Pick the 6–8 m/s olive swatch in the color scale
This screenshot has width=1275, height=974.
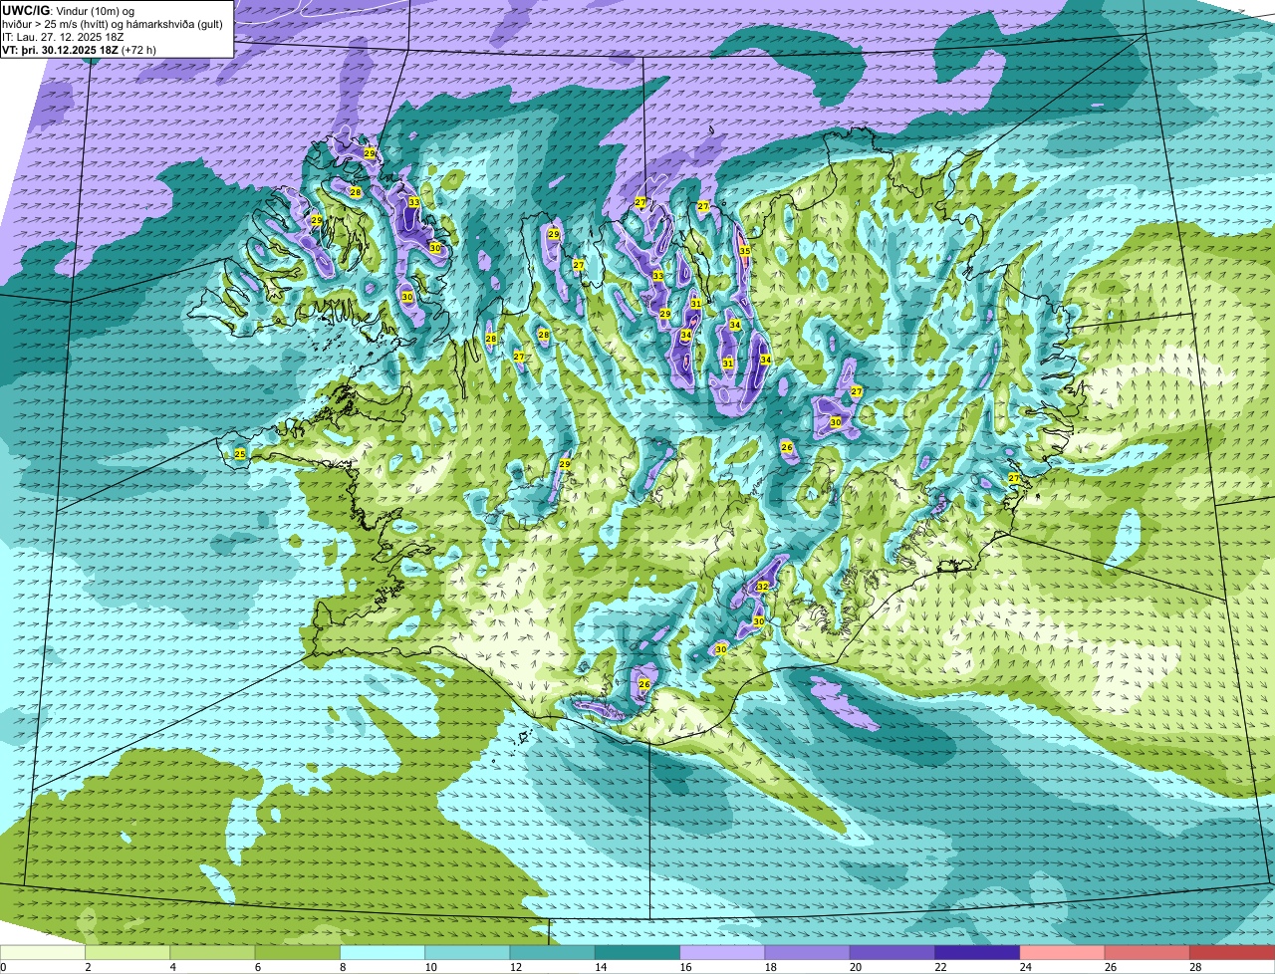tap(297, 953)
